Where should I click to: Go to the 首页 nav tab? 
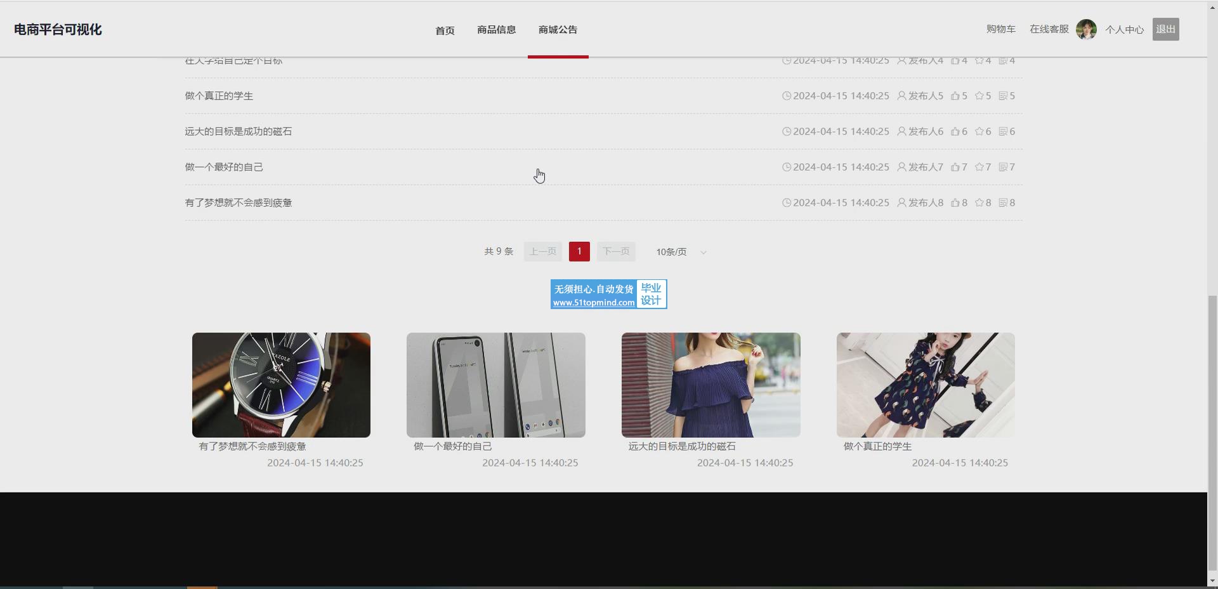(x=445, y=30)
